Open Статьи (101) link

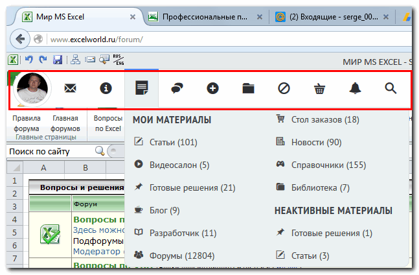tap(173, 142)
